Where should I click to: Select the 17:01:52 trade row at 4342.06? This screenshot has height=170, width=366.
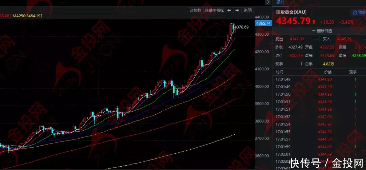(319, 117)
